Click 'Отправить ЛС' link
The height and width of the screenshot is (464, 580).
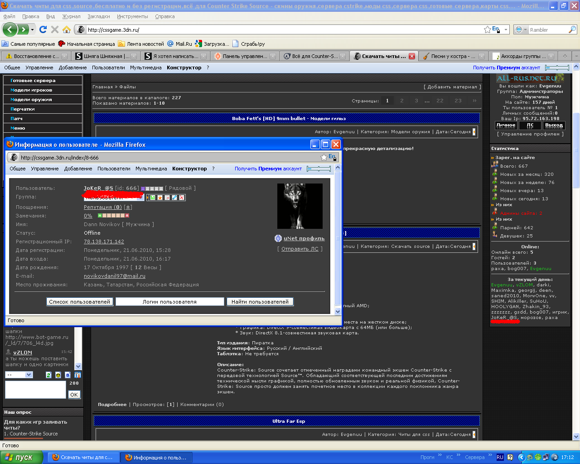pos(300,249)
